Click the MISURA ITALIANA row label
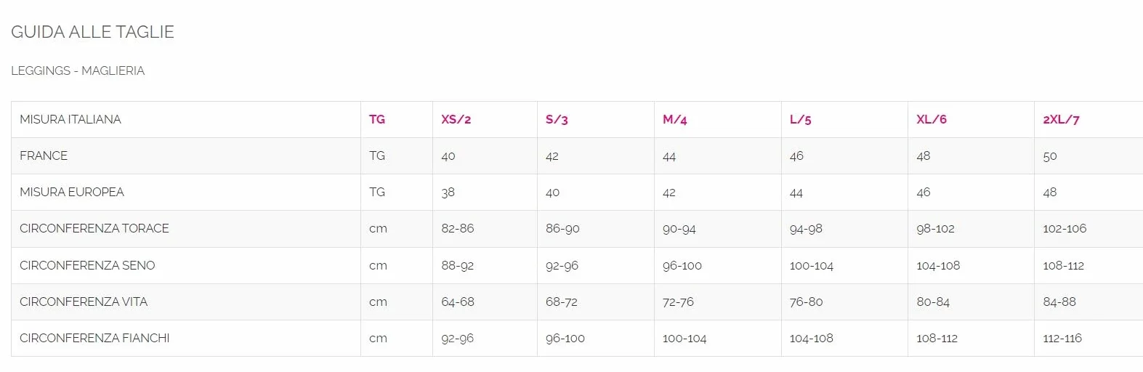1143x372 pixels. [70, 119]
